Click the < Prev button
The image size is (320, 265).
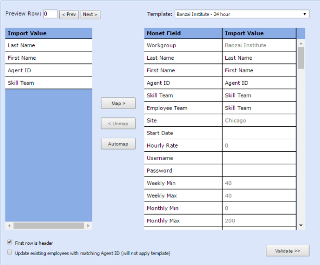point(69,15)
